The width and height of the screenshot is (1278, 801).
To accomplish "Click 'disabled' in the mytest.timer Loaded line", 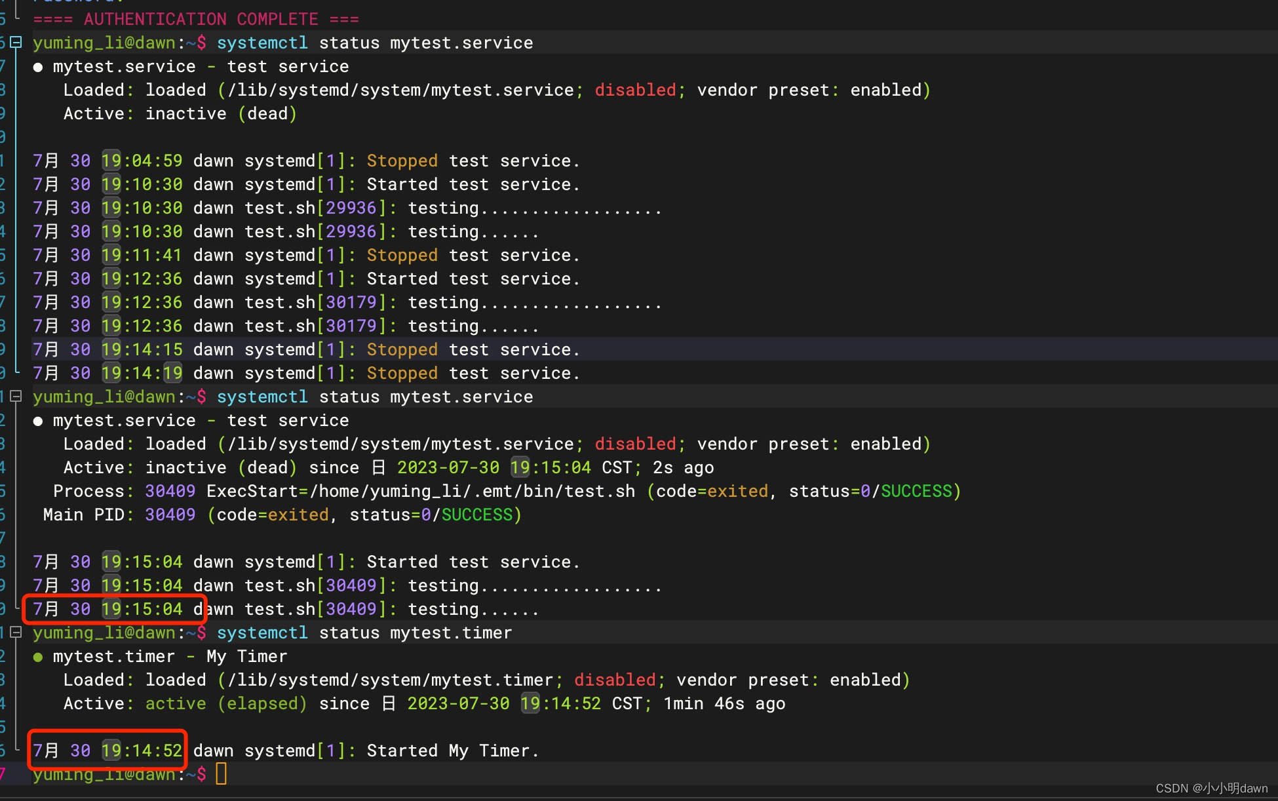I will click(615, 680).
